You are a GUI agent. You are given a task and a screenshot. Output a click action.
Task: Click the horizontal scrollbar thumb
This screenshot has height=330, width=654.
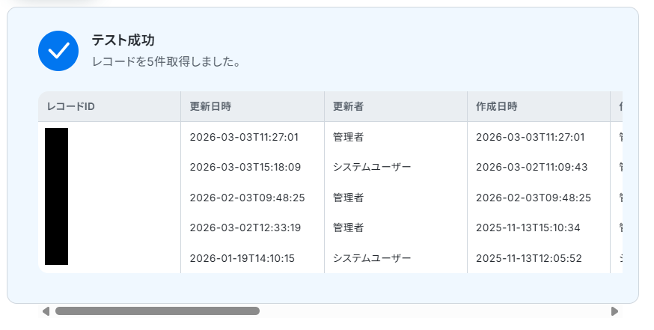tap(157, 311)
